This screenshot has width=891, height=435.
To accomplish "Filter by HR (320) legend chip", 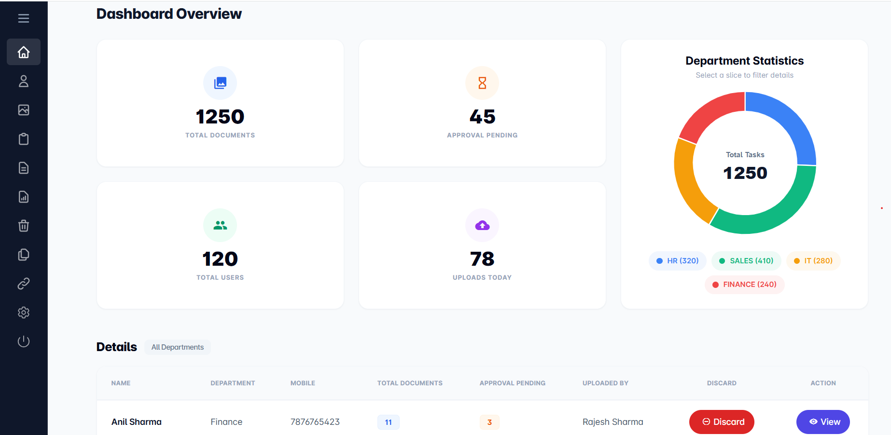I will coord(677,261).
